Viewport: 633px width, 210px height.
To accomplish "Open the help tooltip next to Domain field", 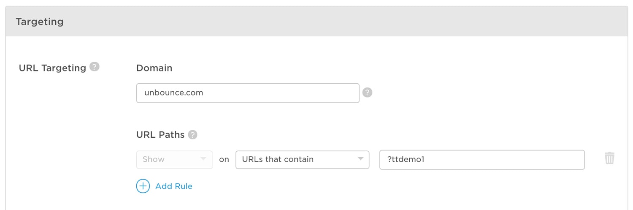I will [368, 93].
